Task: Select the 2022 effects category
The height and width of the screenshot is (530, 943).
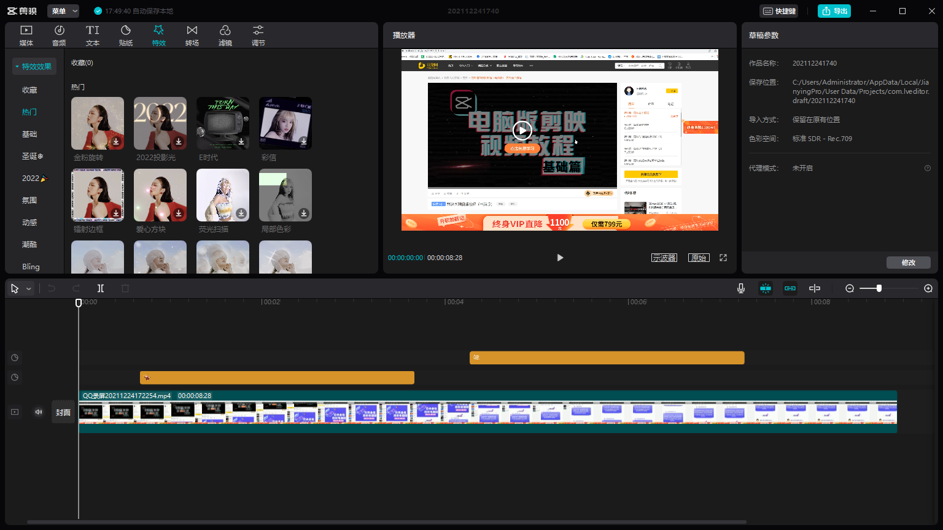Action: click(x=34, y=178)
